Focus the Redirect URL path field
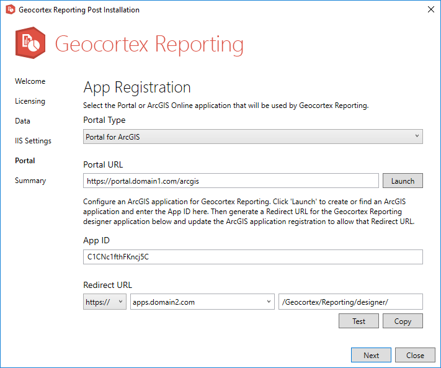The height and width of the screenshot is (368, 441). tap(350, 302)
